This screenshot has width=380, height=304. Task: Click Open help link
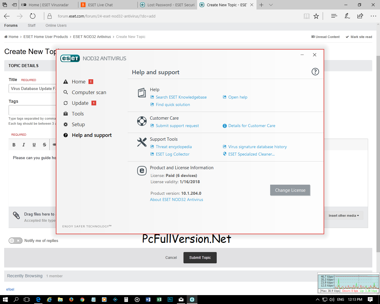click(237, 97)
